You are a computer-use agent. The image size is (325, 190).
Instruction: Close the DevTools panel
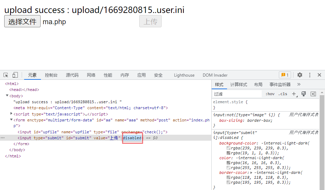coord(319,75)
